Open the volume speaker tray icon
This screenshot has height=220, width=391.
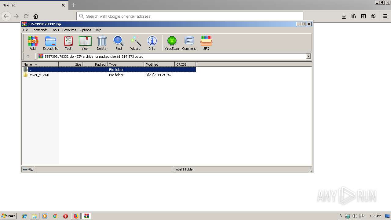(x=355, y=216)
